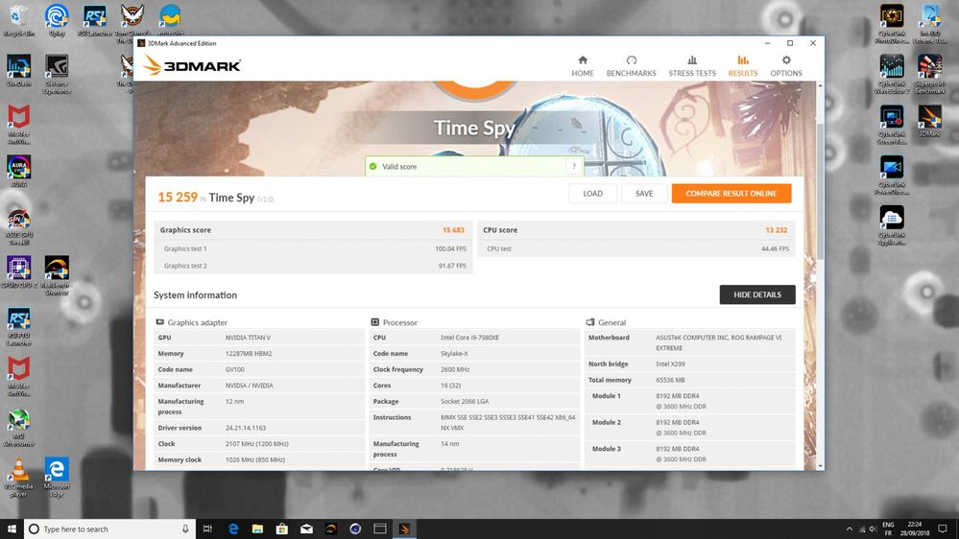Click the Intel Core i9-7980XE CPU value

[469, 338]
